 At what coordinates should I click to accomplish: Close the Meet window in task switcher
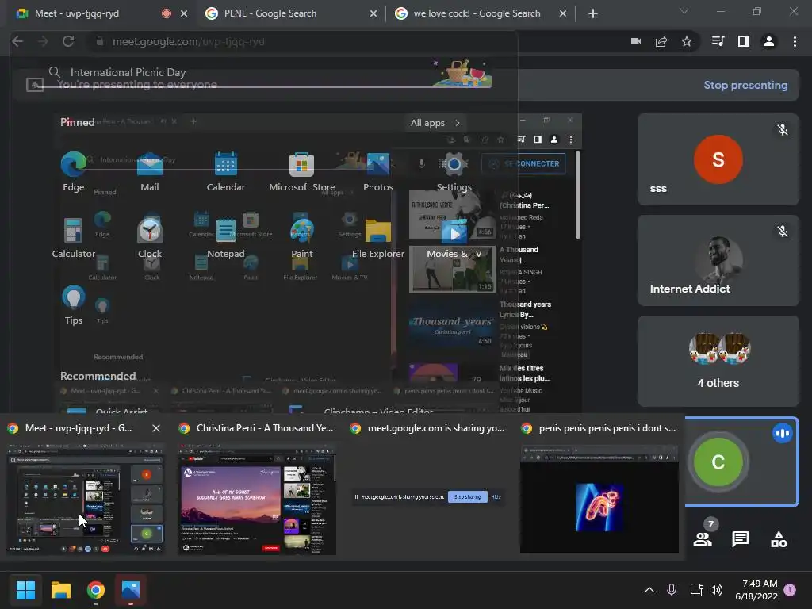pos(156,428)
